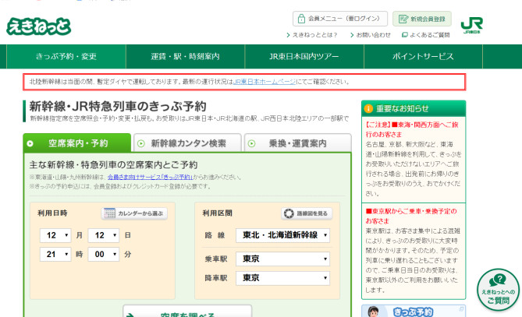
Task: Open 降車駅 station dropdown
Action: [282, 278]
